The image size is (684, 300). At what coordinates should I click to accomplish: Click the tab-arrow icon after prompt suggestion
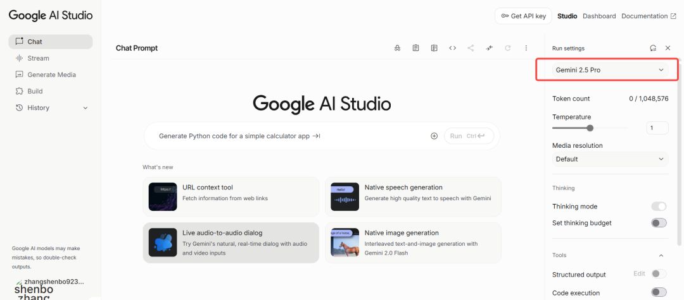click(317, 136)
